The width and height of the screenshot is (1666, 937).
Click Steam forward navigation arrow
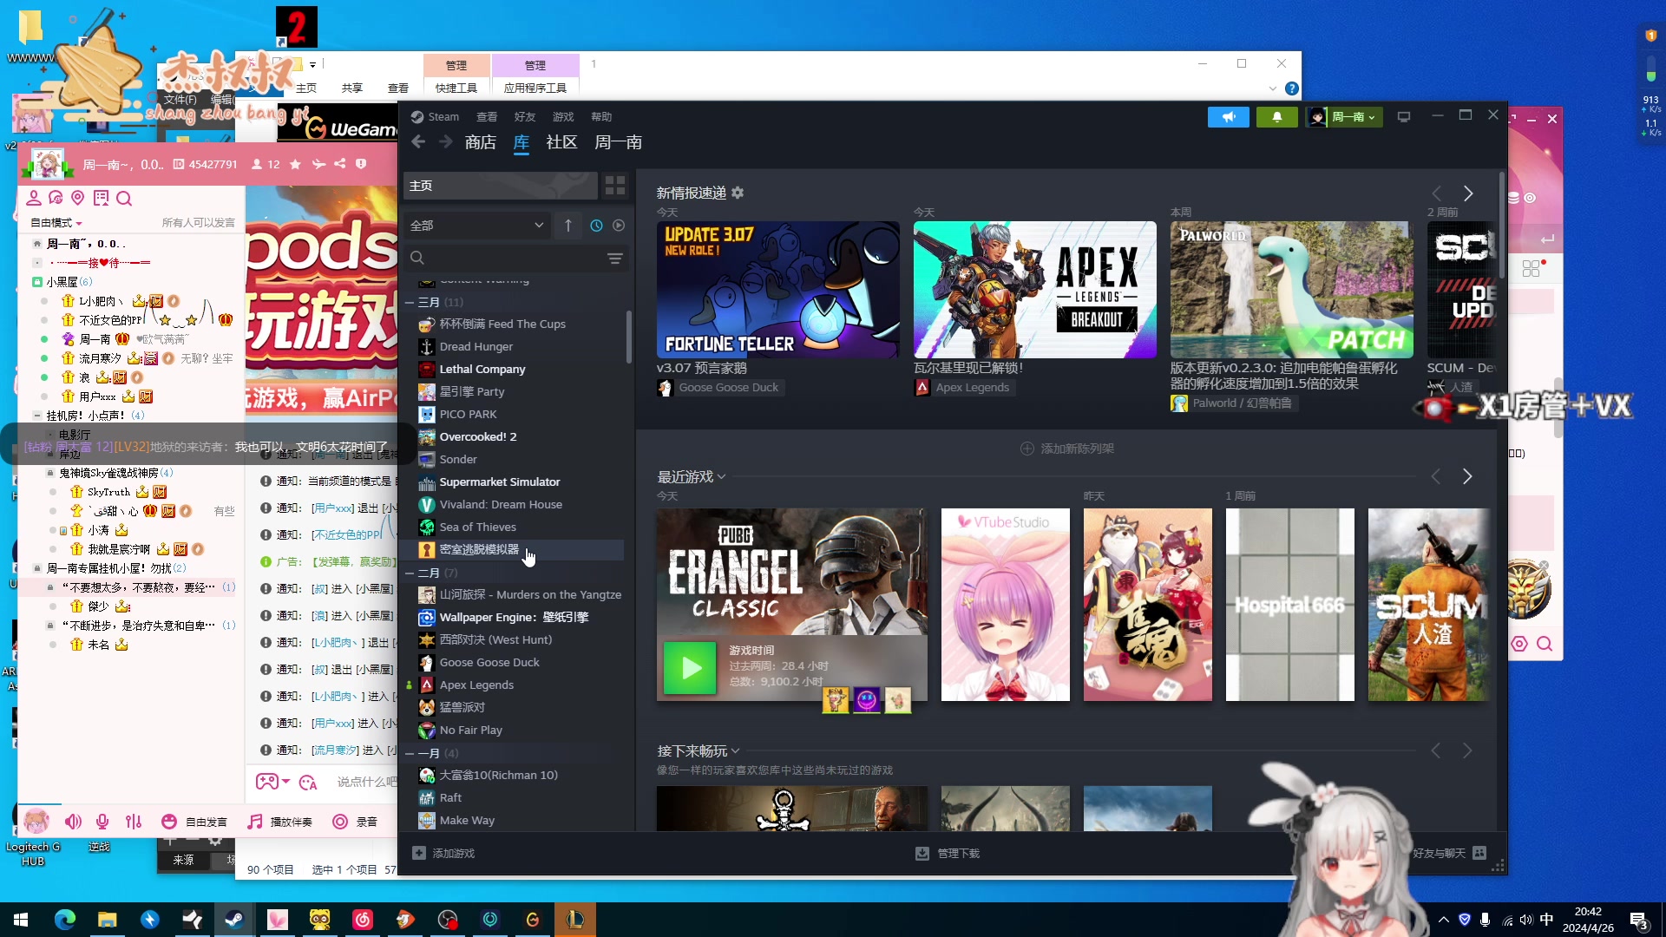445,141
